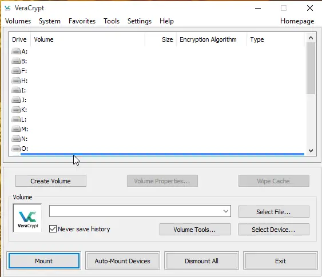Select the F: drive slot icon
Screen dimensions: 322x277
coord(16,71)
